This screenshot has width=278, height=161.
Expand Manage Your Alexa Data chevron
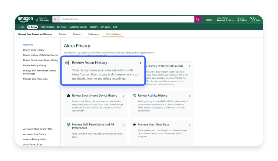click(x=189, y=125)
